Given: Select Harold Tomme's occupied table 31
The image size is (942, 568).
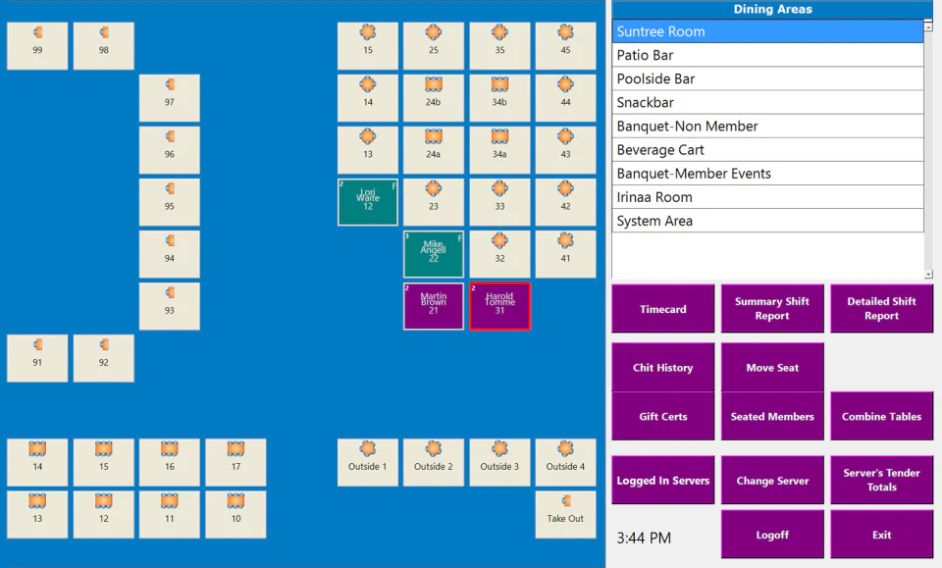Looking at the screenshot, I should tap(499, 306).
